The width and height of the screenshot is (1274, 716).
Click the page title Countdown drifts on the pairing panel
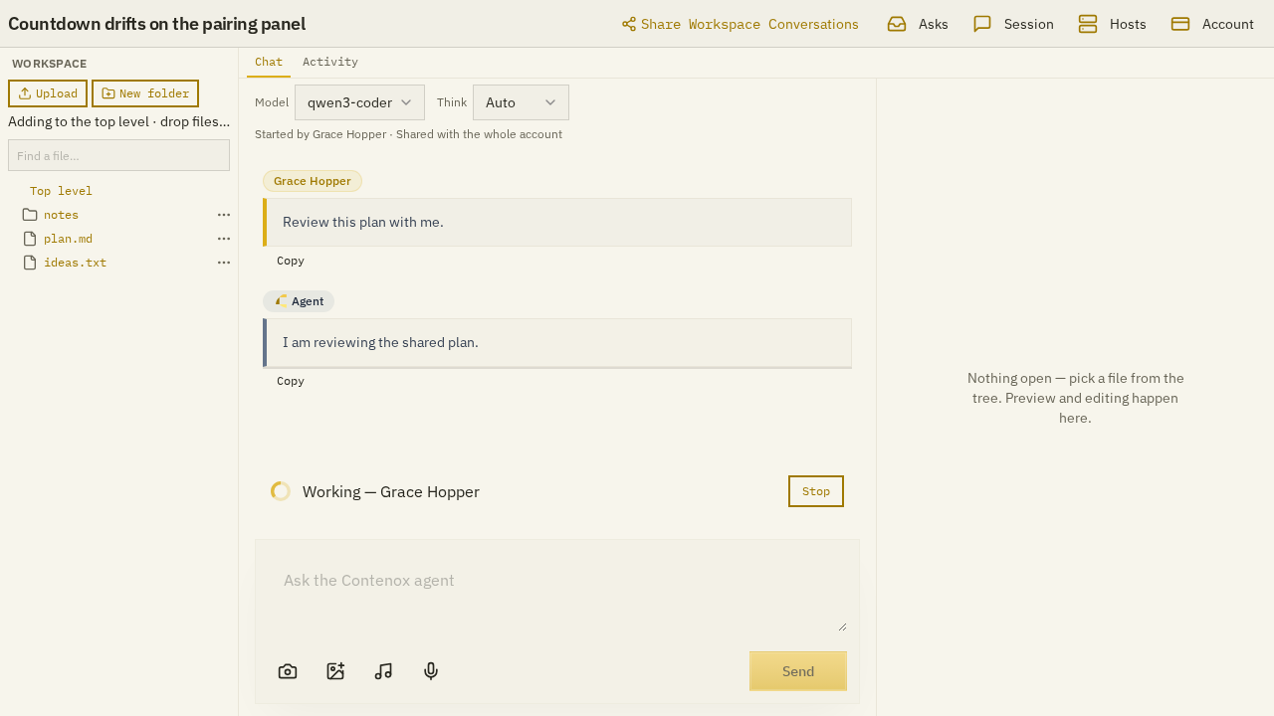(156, 24)
